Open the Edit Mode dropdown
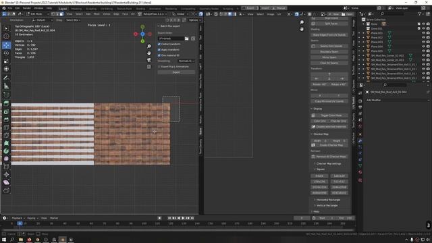Viewport: 432px width, 243px height. click(38, 13)
